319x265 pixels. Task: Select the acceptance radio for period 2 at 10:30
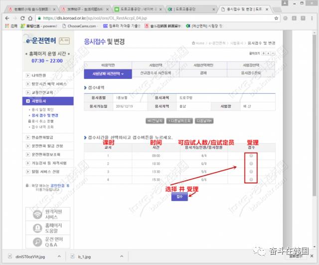251,164
